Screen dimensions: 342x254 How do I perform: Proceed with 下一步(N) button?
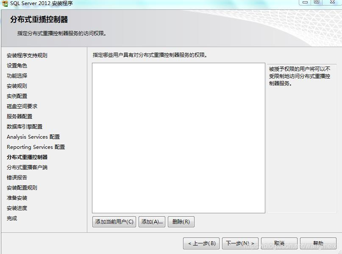click(240, 243)
